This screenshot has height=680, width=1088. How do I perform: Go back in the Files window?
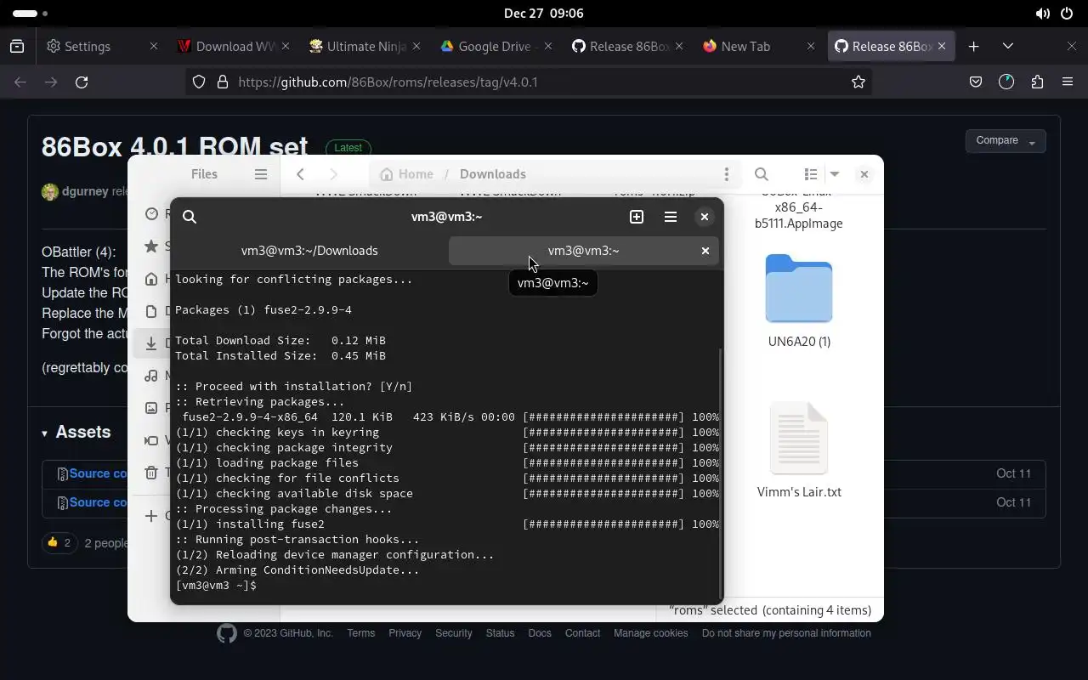300,174
